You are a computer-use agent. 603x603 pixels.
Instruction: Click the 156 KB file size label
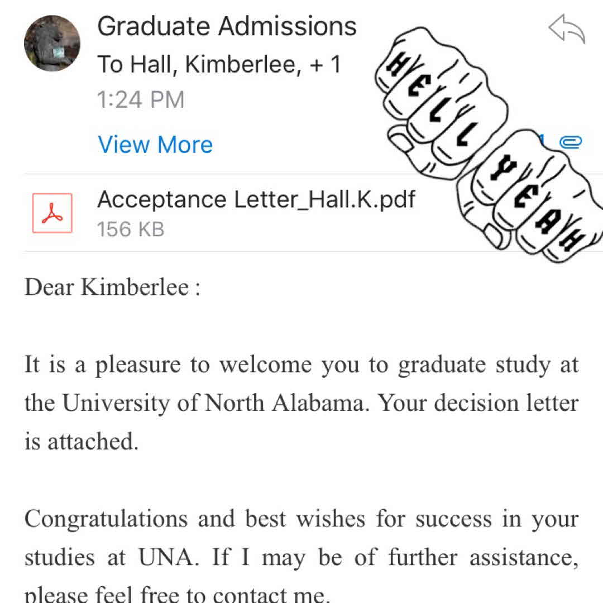[131, 229]
